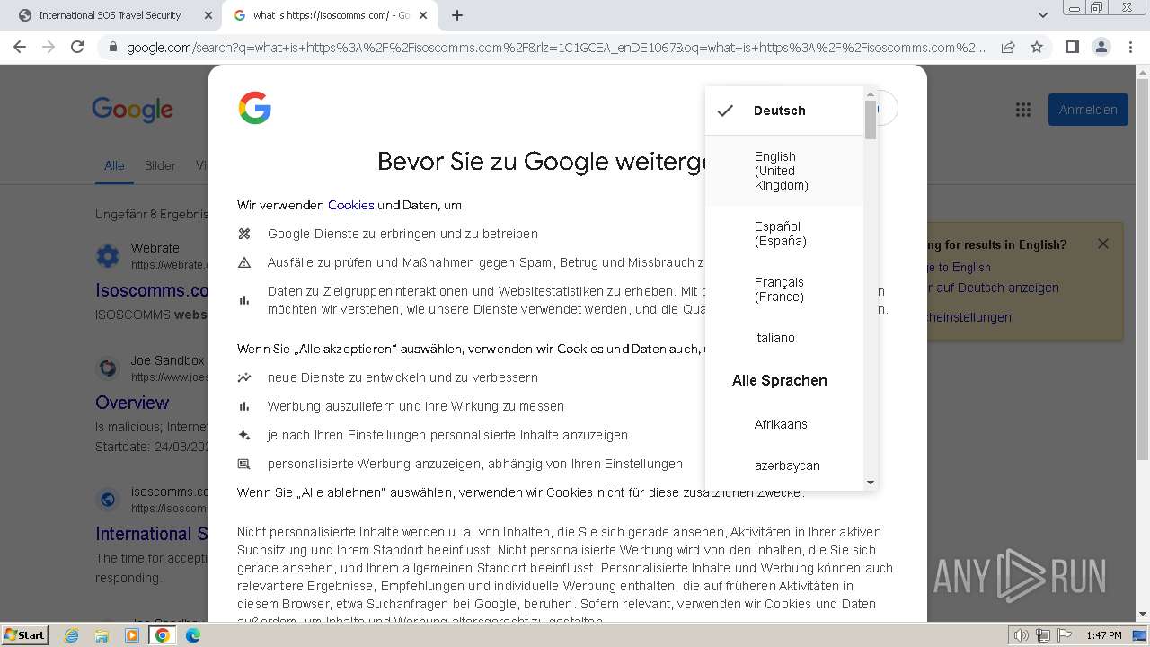Image resolution: width=1150 pixels, height=647 pixels.
Task: Click the page scrollbar down arrow
Action: tap(1143, 615)
